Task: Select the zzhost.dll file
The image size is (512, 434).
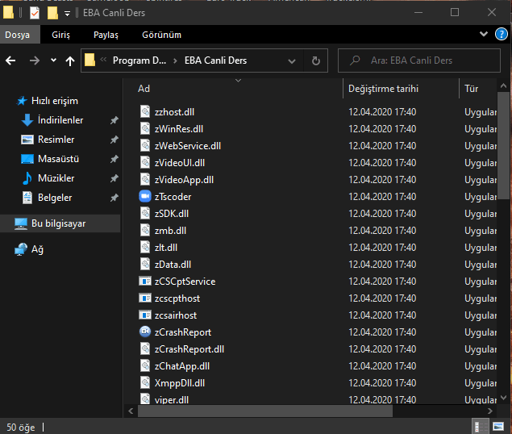Action: (x=174, y=112)
